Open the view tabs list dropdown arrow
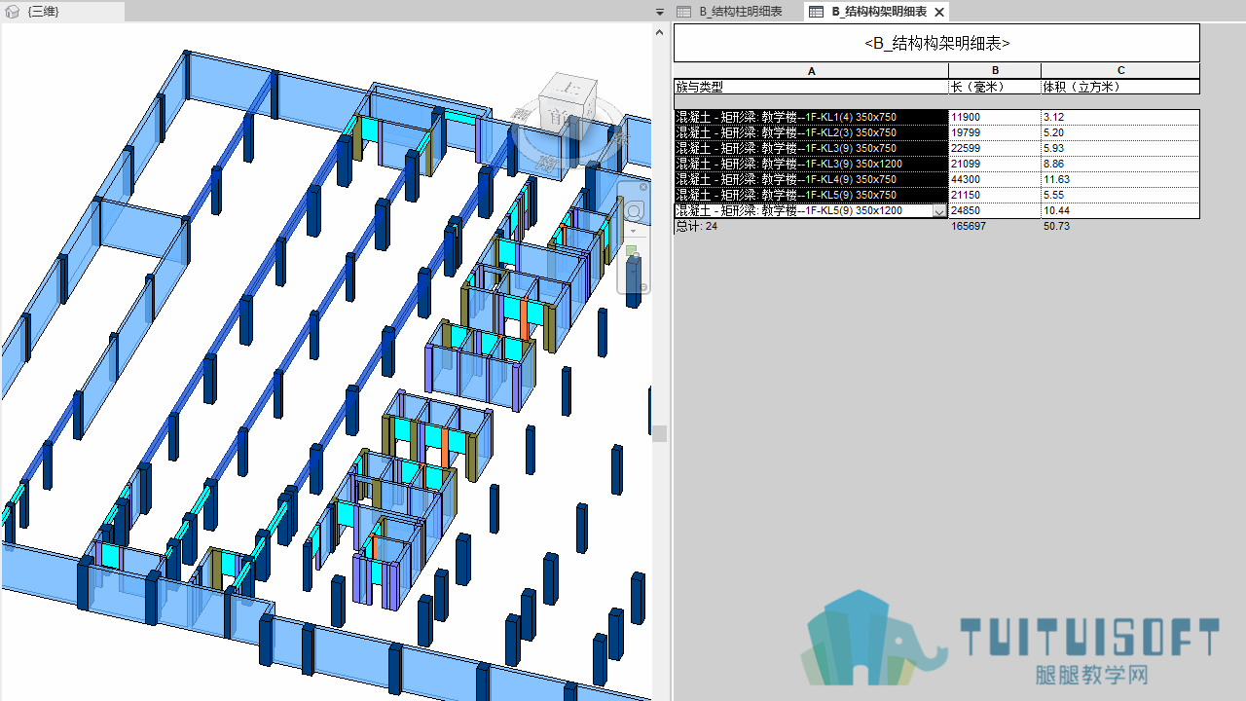This screenshot has height=701, width=1246. 659,13
